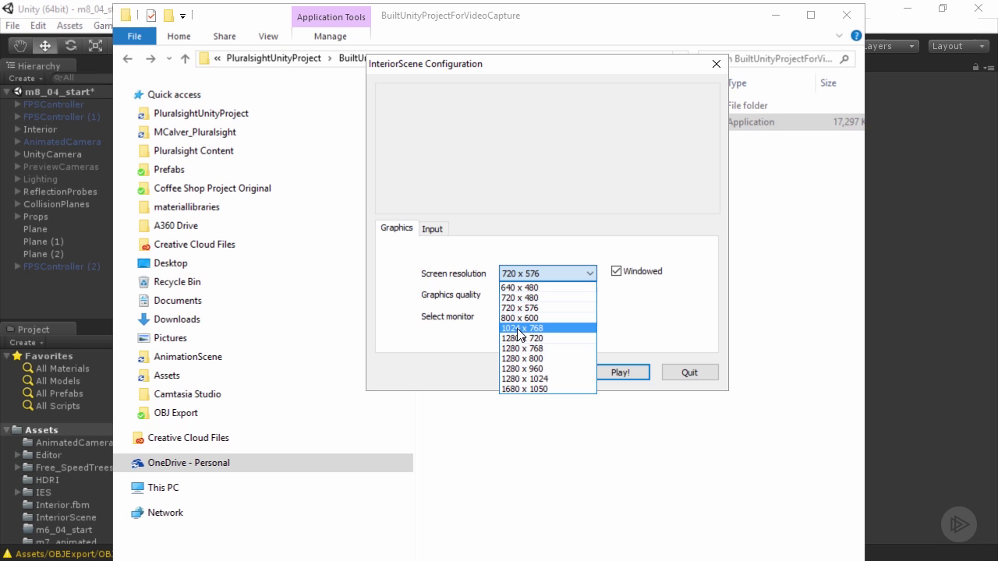The height and width of the screenshot is (561, 998).
Task: Go back in File Explorer
Action: click(x=128, y=58)
